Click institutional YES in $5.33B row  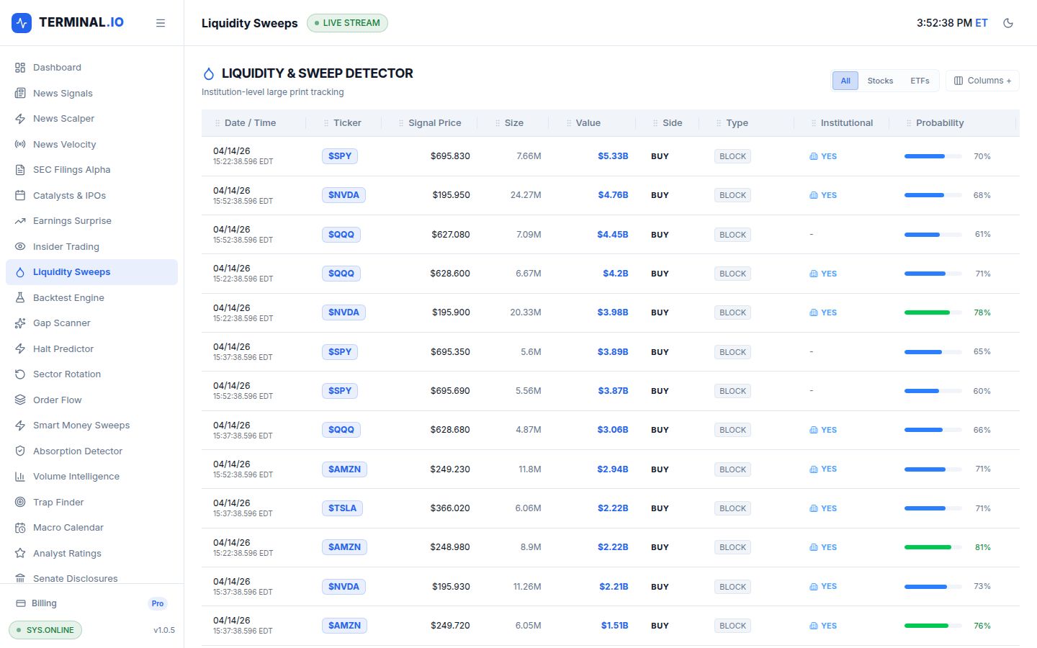[x=823, y=156]
